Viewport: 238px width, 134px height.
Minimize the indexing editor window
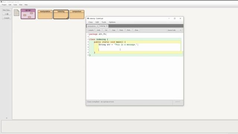click(x=169, y=18)
